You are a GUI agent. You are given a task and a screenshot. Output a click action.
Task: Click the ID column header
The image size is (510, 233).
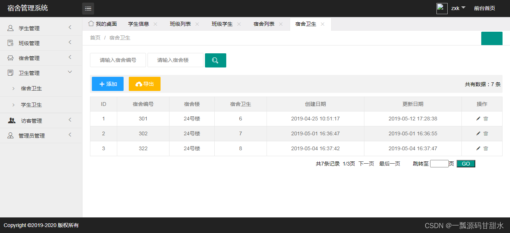[103, 104]
